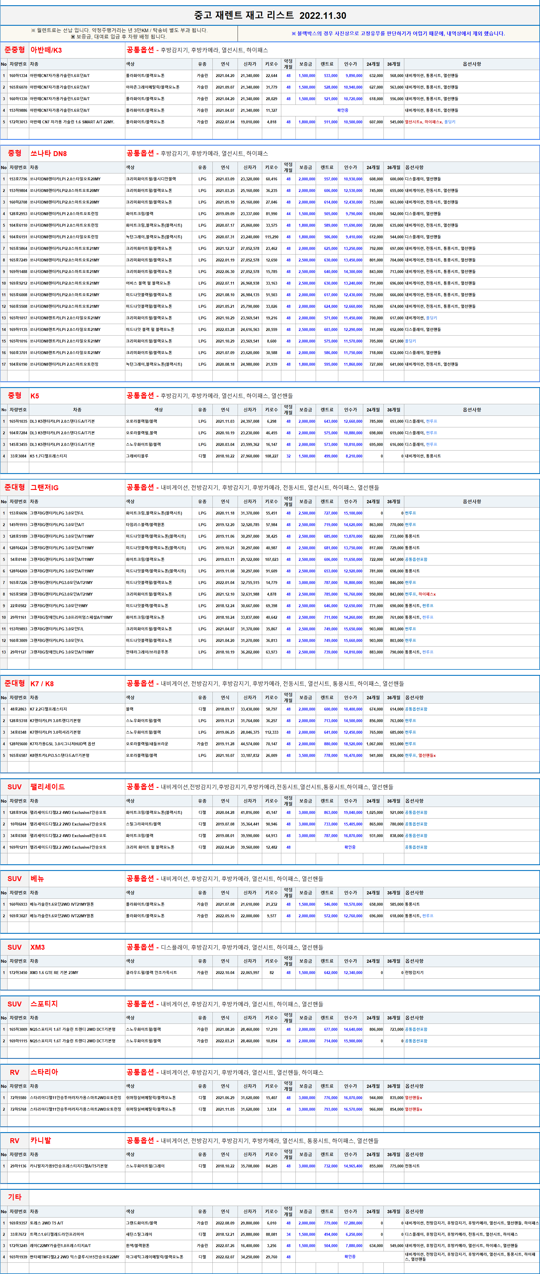Select vehicle number cell '29하1136'
Image resolution: width=540 pixels, height=1274 pixels.
pyautogui.click(x=18, y=1166)
